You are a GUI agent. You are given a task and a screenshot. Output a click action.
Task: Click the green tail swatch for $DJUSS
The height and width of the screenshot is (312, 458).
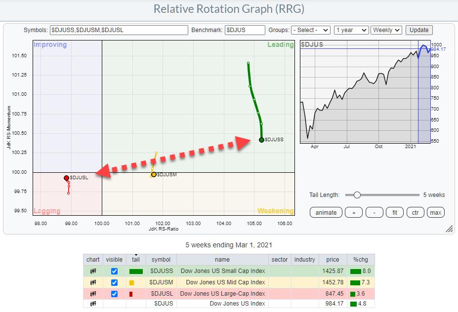pyautogui.click(x=135, y=271)
